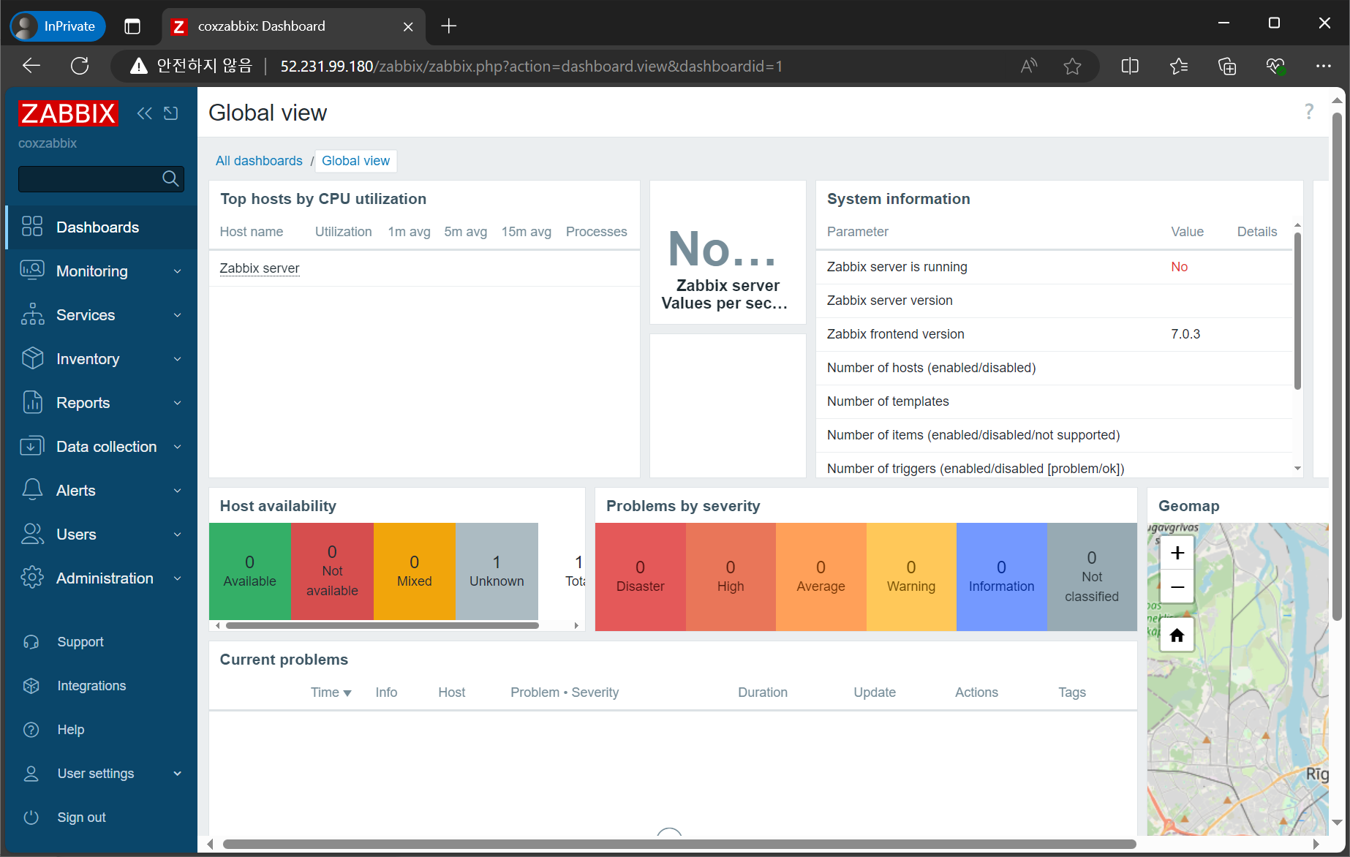Expand the Monitoring menu chevron

(177, 271)
